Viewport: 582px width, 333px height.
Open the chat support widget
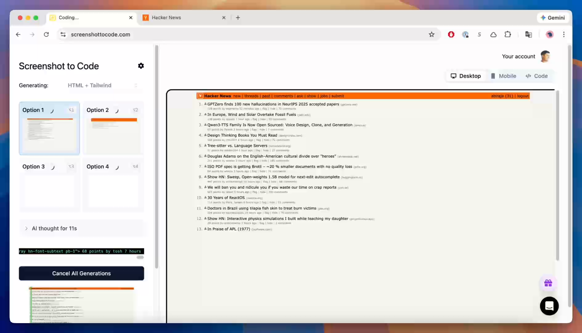click(x=549, y=306)
